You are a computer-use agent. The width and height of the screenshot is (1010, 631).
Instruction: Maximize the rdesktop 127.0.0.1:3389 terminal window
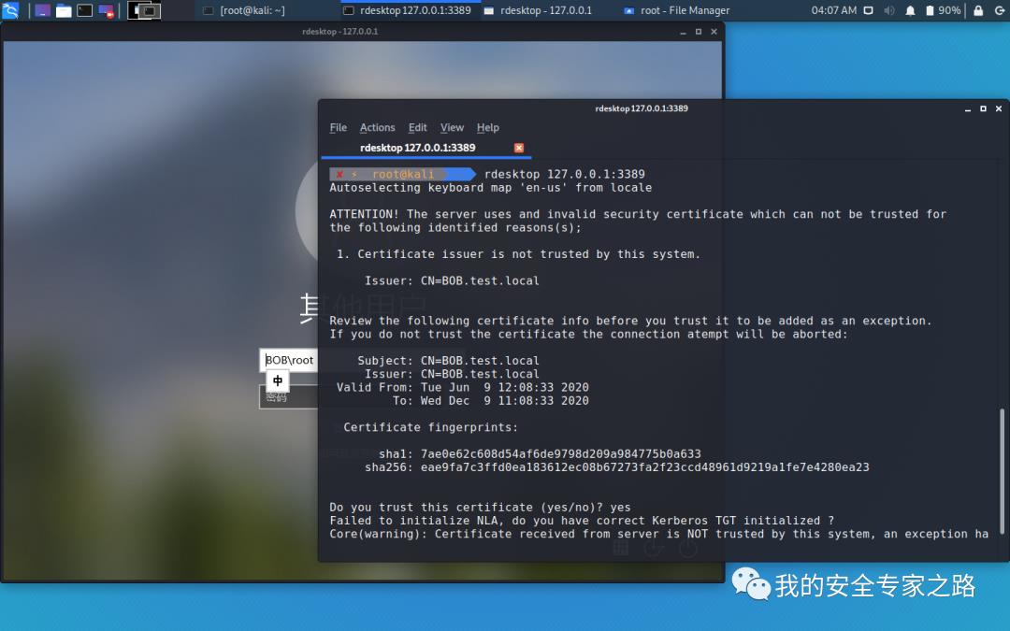(x=983, y=108)
